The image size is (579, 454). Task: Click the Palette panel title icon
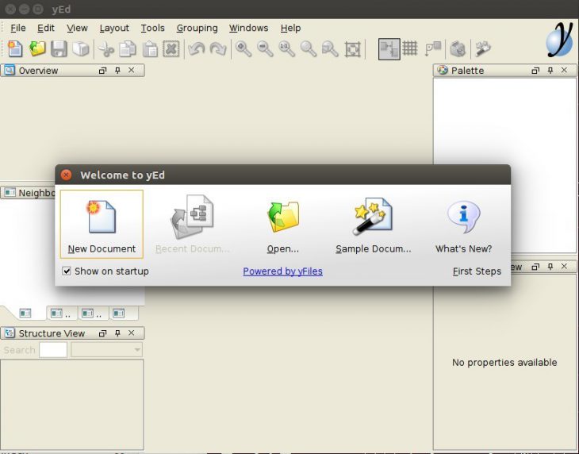(443, 70)
